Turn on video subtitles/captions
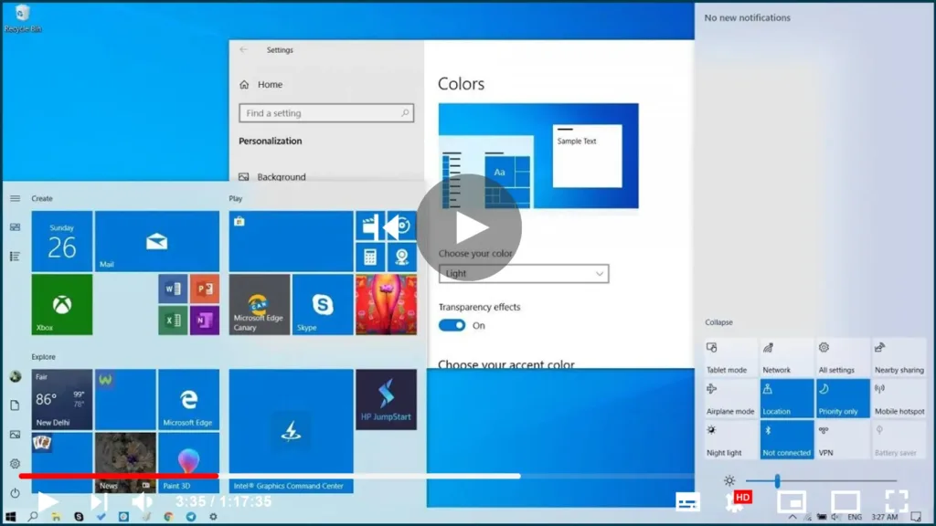This screenshot has height=526, width=936. point(687,501)
